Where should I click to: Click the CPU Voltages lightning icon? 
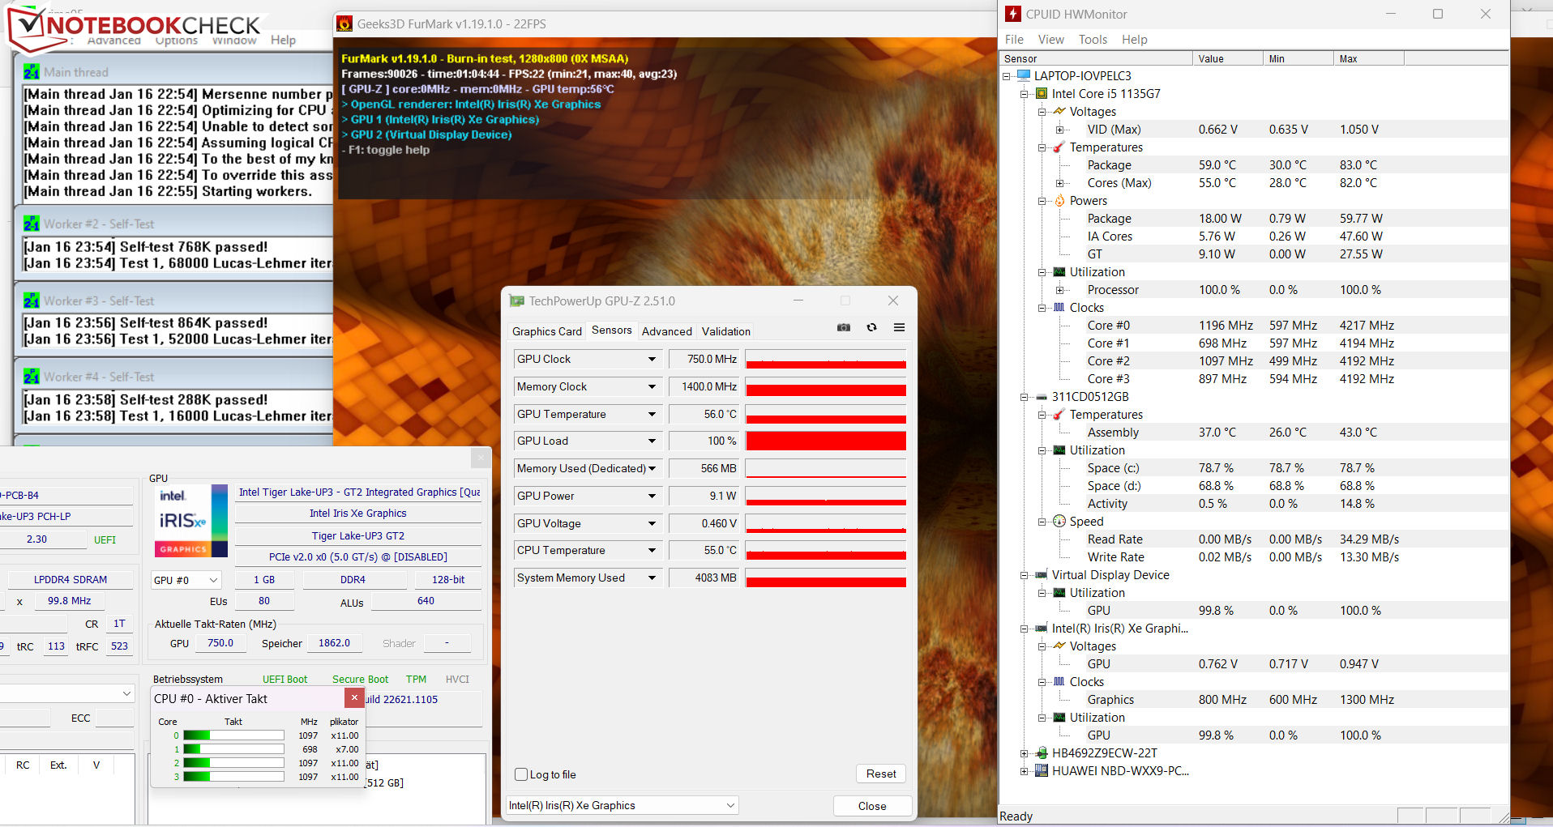click(x=1059, y=111)
